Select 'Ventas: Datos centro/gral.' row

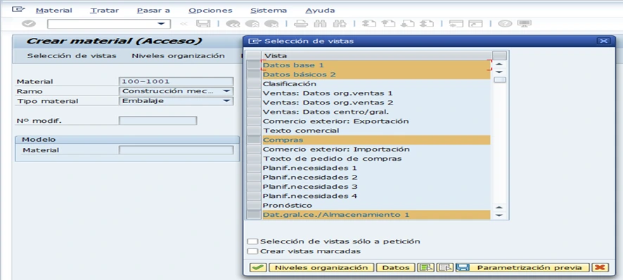coord(376,112)
